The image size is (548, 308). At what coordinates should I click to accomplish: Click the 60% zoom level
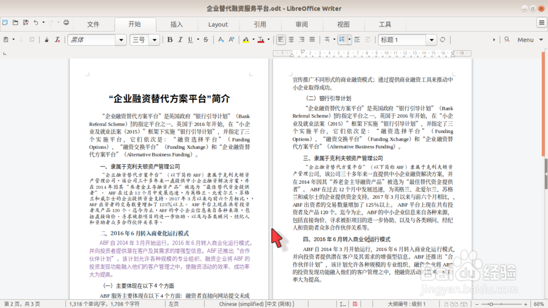[539, 304]
